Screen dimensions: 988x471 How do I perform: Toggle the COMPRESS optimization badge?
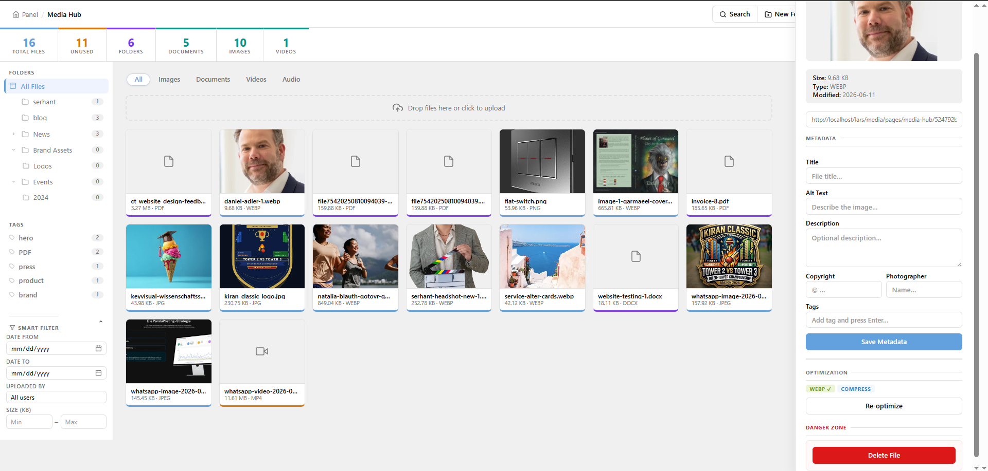[856, 389]
